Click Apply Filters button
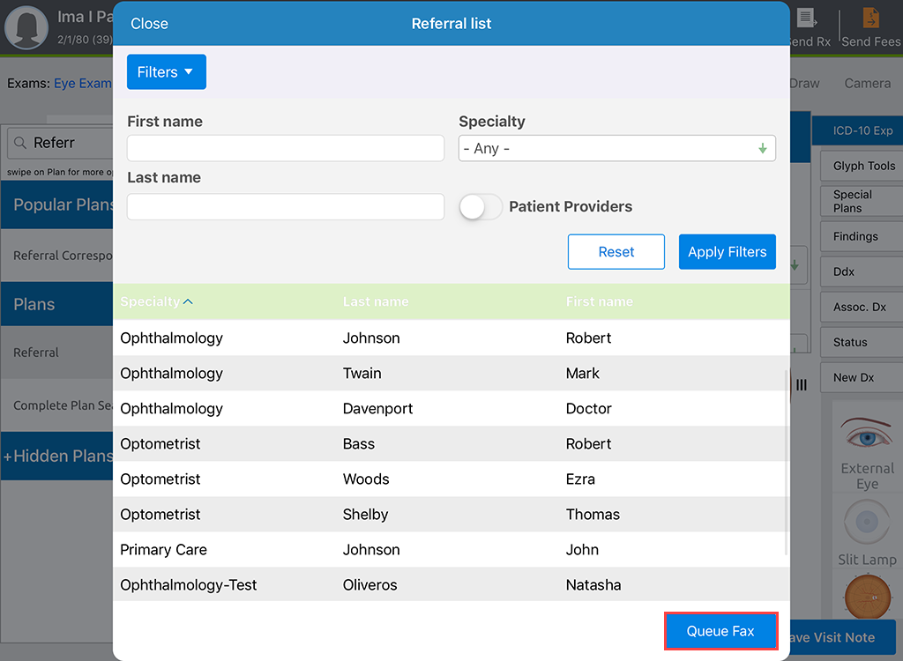The height and width of the screenshot is (661, 903). (x=727, y=251)
